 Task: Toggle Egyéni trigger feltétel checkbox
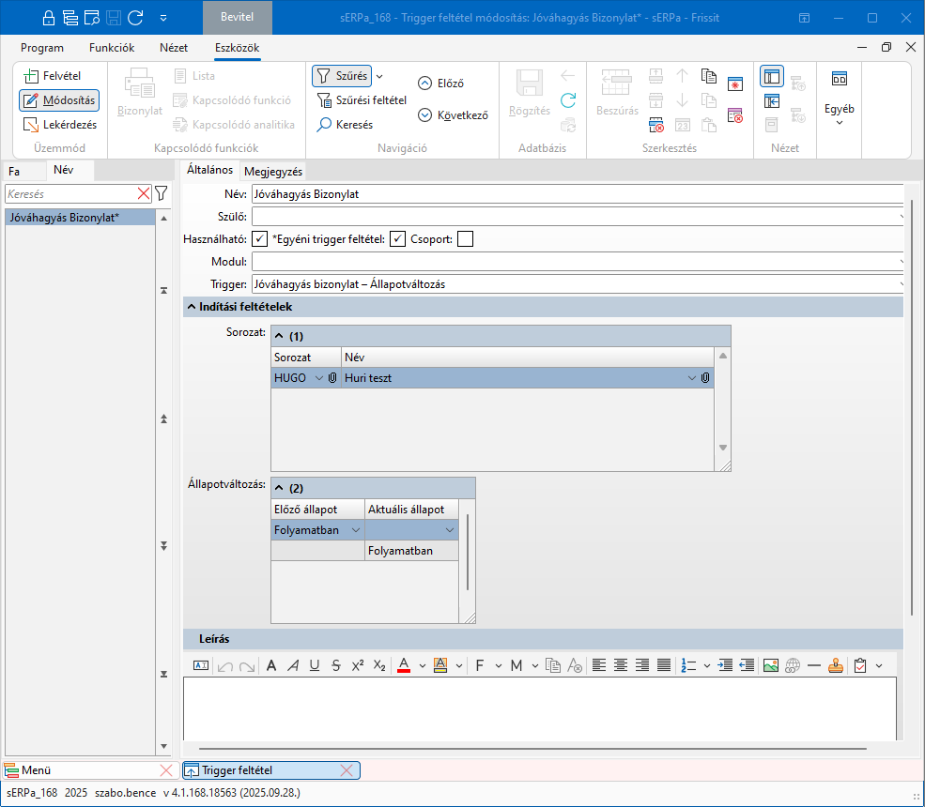tap(398, 239)
